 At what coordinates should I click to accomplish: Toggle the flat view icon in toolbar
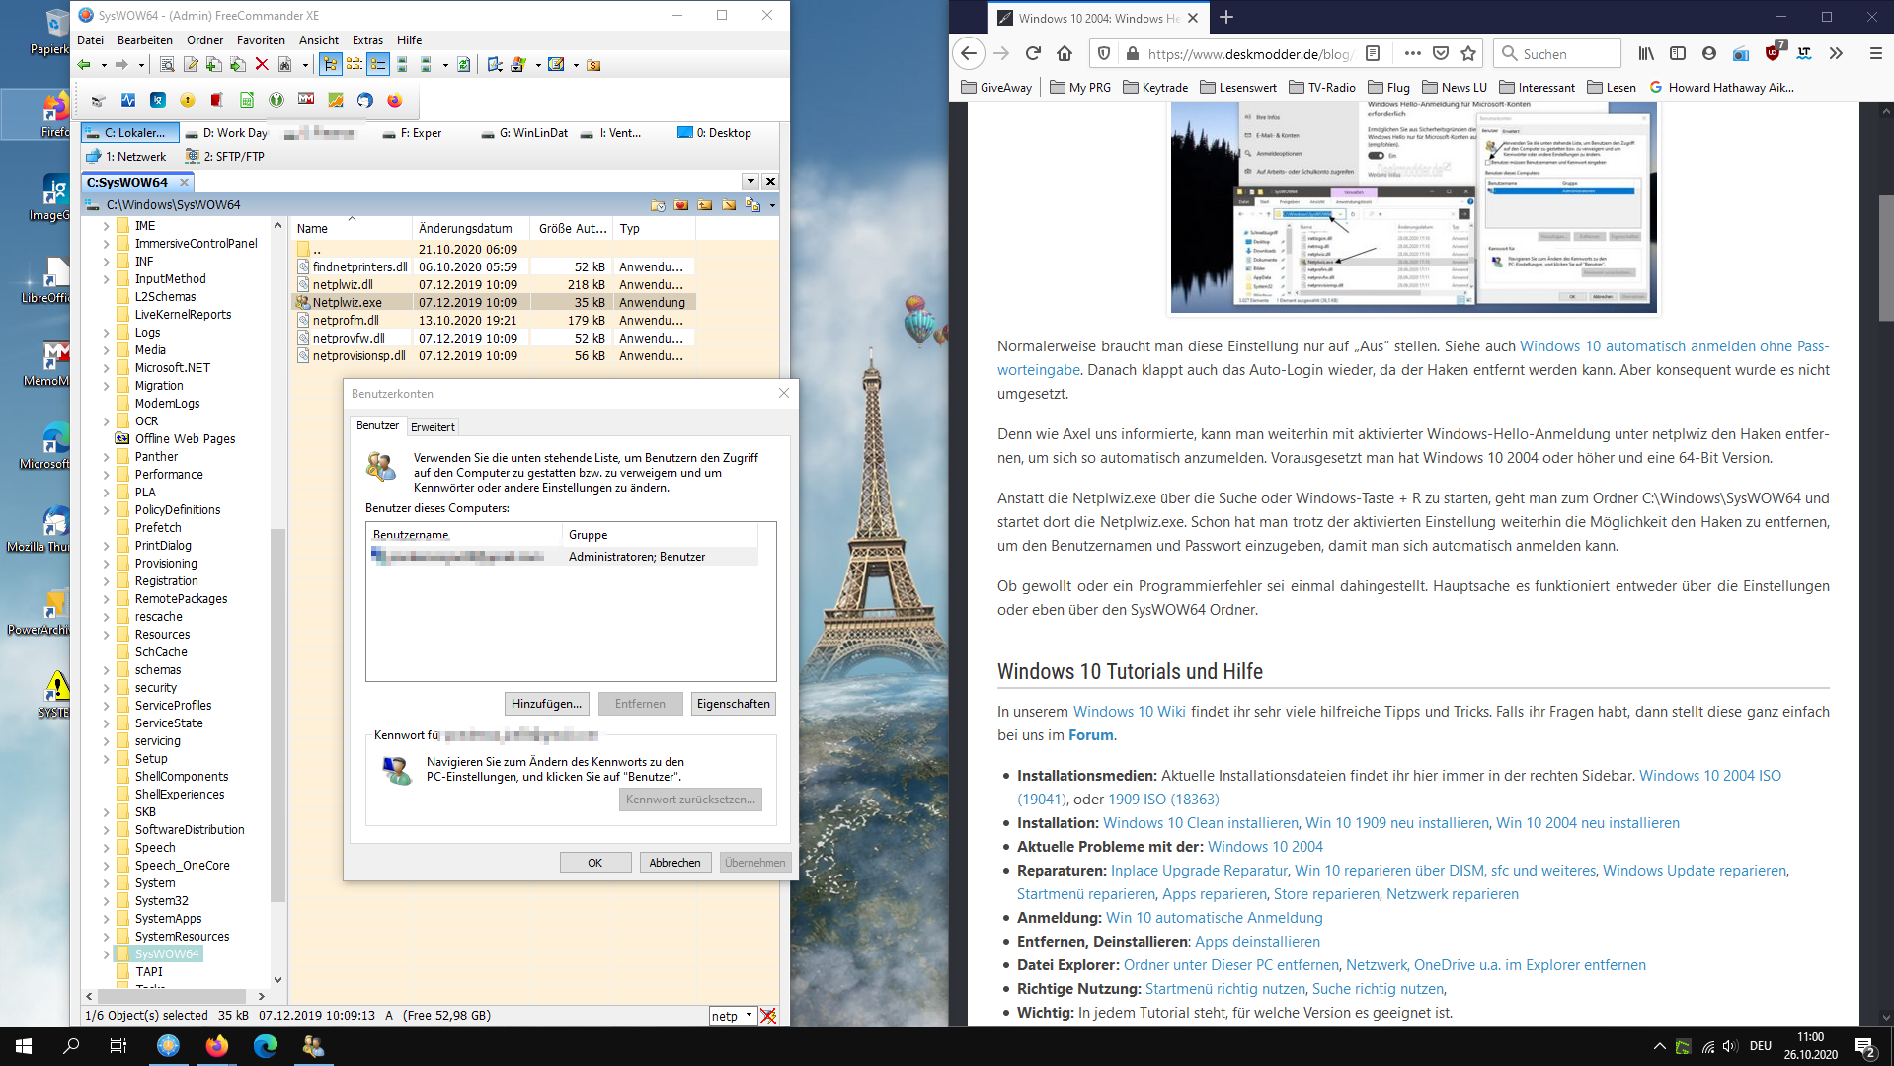[354, 65]
